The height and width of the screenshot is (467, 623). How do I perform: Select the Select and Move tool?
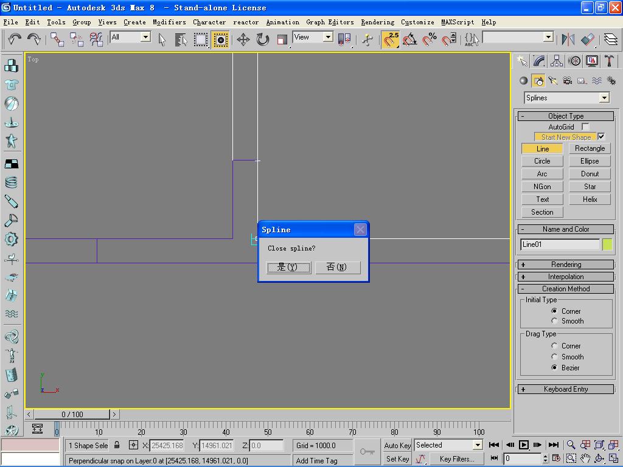click(x=243, y=40)
